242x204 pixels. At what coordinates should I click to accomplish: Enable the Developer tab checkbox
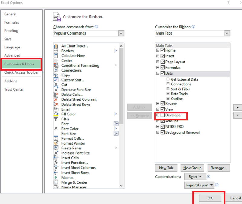click(x=162, y=115)
